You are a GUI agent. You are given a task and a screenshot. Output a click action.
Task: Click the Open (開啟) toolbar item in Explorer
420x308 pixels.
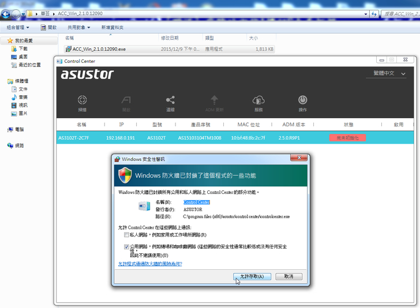(48, 28)
